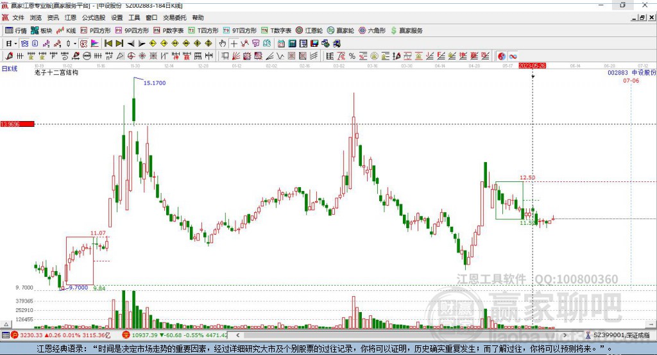Toggle the yin-yang taiji icon
This screenshot has height=355, width=657.
[x=502, y=56]
